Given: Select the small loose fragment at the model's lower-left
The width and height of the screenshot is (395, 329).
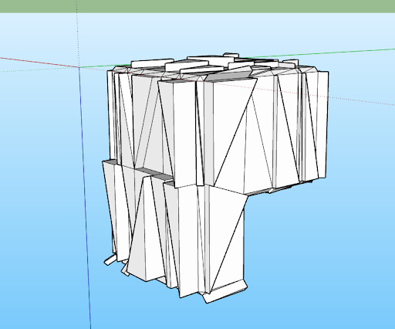Looking at the screenshot, I should pyautogui.click(x=110, y=260).
